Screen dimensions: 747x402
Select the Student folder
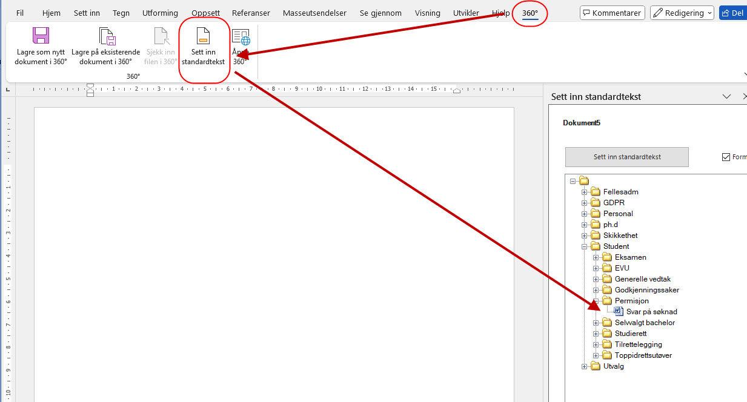pyautogui.click(x=611, y=246)
